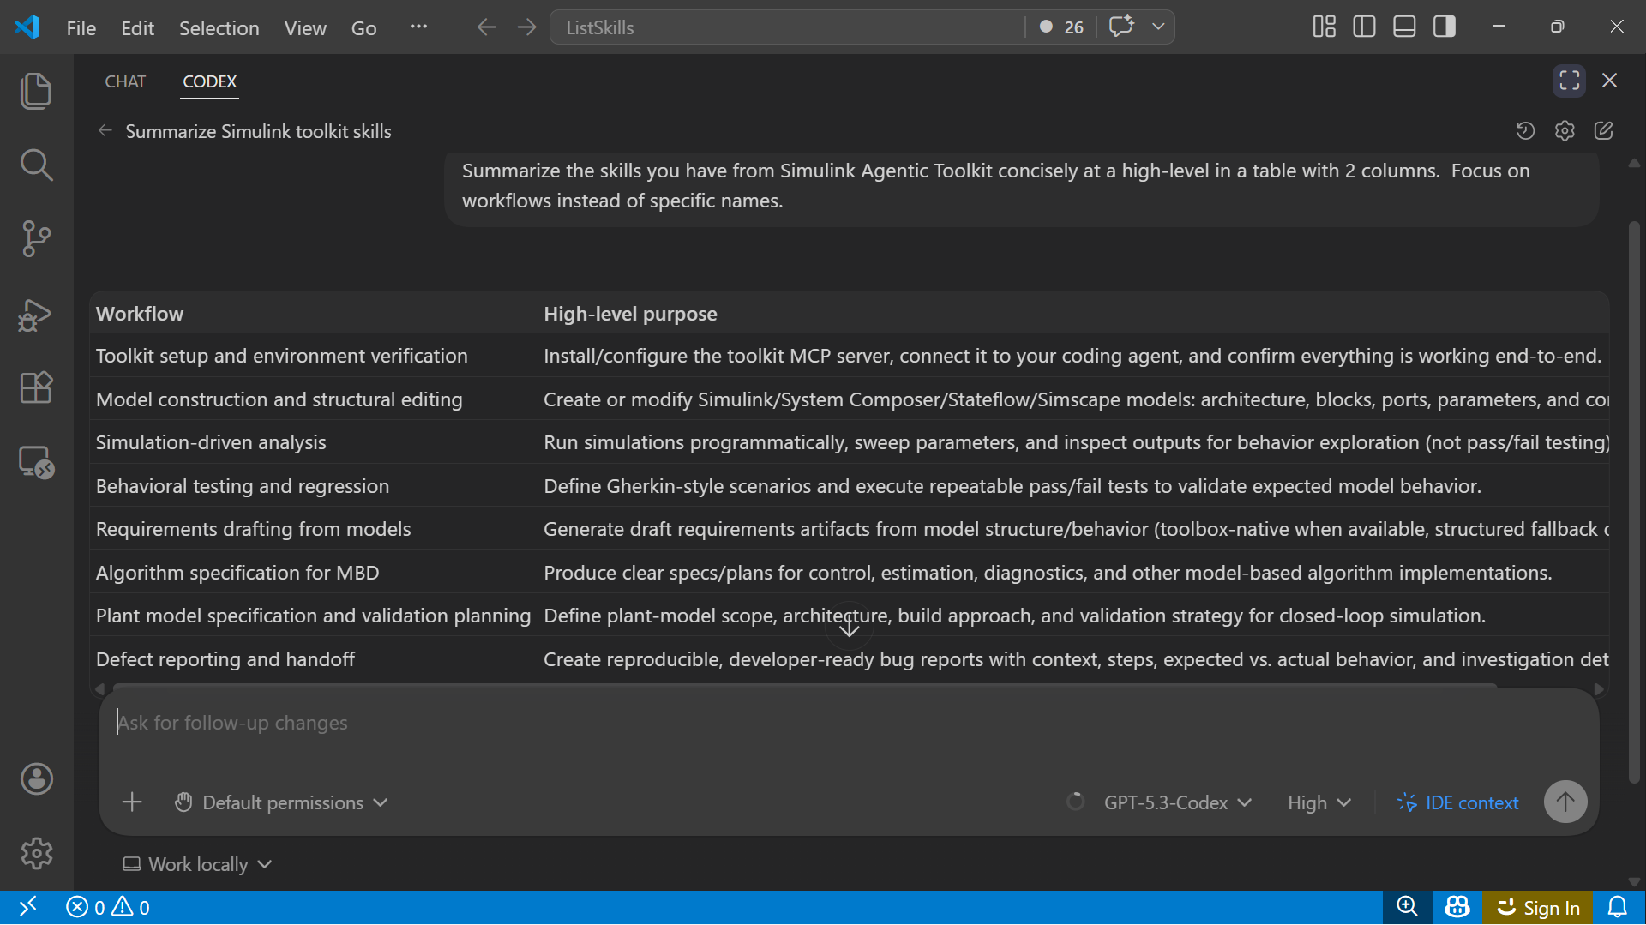This screenshot has width=1646, height=925.
Task: Toggle the secondary side bar
Action: (x=1445, y=27)
